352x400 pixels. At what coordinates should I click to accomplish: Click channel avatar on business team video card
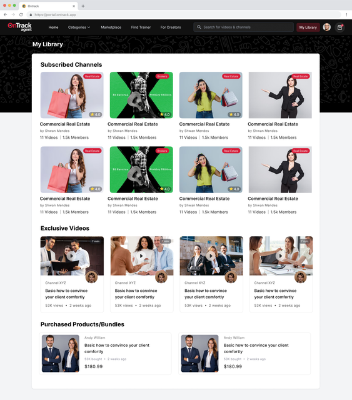(x=231, y=277)
